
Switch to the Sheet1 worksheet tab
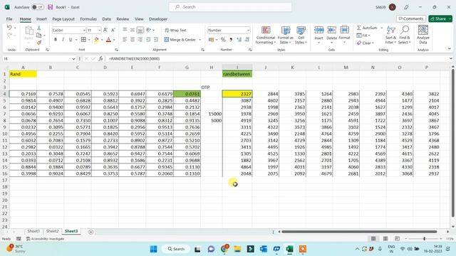point(33,231)
